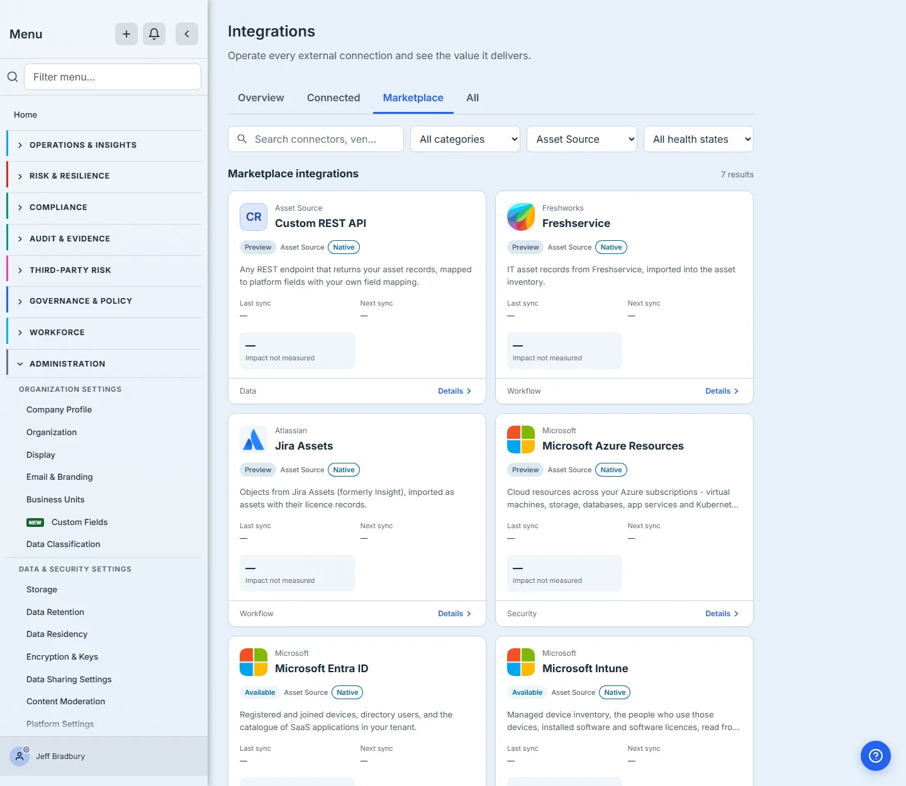The image size is (906, 786).
Task: Expand Audit & Evidence section
Action: click(x=104, y=239)
